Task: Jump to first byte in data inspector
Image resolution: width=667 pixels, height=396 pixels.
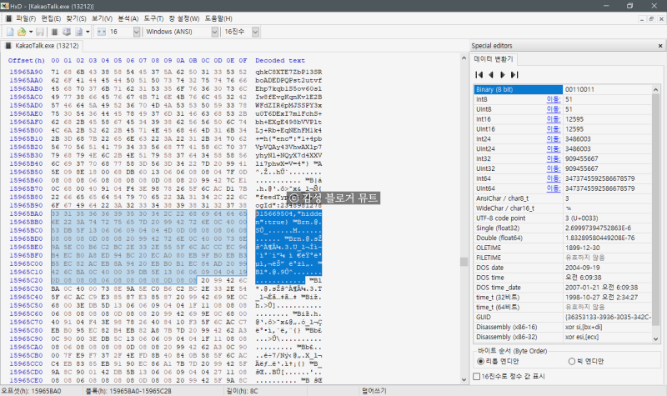Action: tap(479, 75)
